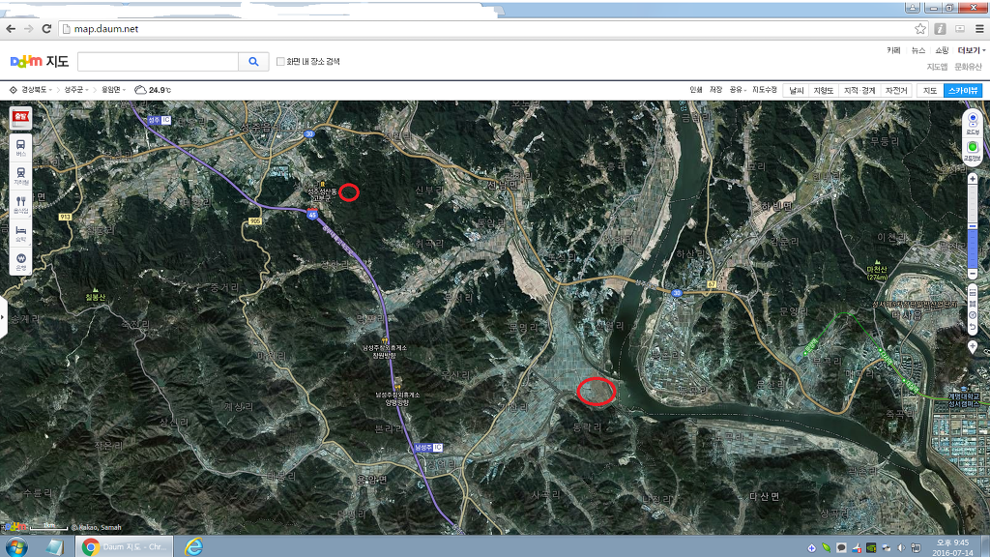Select the Subway (지하철) sidebar icon
This screenshot has height=557, width=990.
(x=20, y=175)
